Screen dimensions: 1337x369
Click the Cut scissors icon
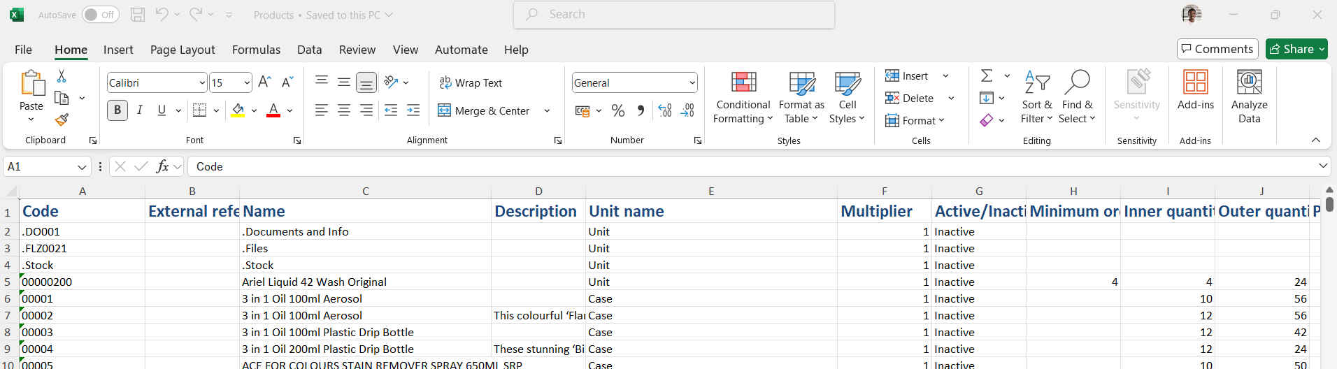click(x=62, y=76)
